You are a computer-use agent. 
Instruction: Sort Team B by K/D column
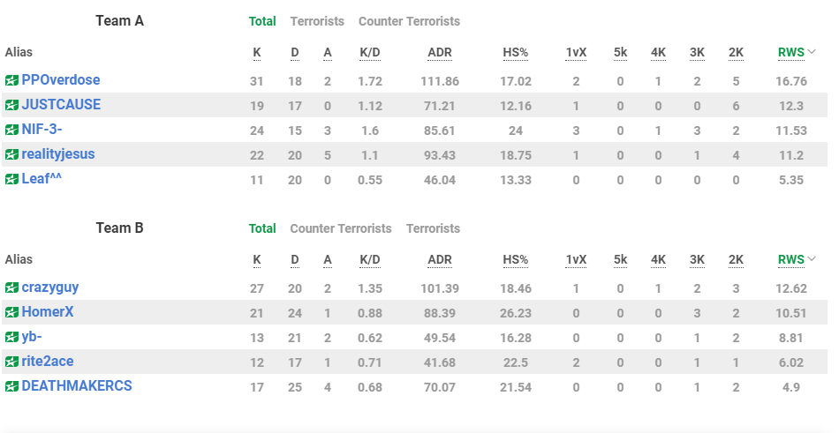click(370, 259)
